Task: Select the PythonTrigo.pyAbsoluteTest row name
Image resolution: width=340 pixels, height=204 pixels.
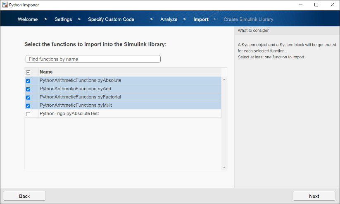Action: 69,113
